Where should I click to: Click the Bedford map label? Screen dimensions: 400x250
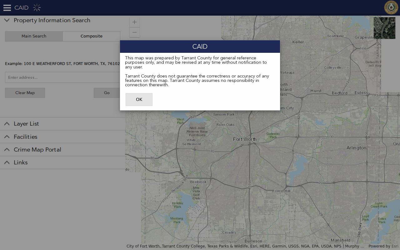pyautogui.click(x=339, y=93)
